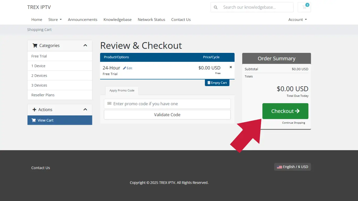Open the Account dropdown menu
The width and height of the screenshot is (358, 201).
pos(297,20)
